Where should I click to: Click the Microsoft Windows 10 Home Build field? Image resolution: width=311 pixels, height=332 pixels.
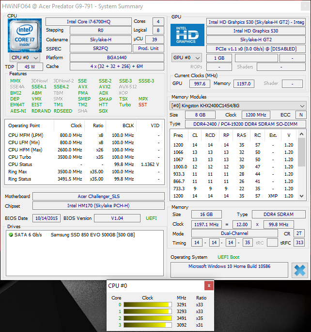[229, 270]
